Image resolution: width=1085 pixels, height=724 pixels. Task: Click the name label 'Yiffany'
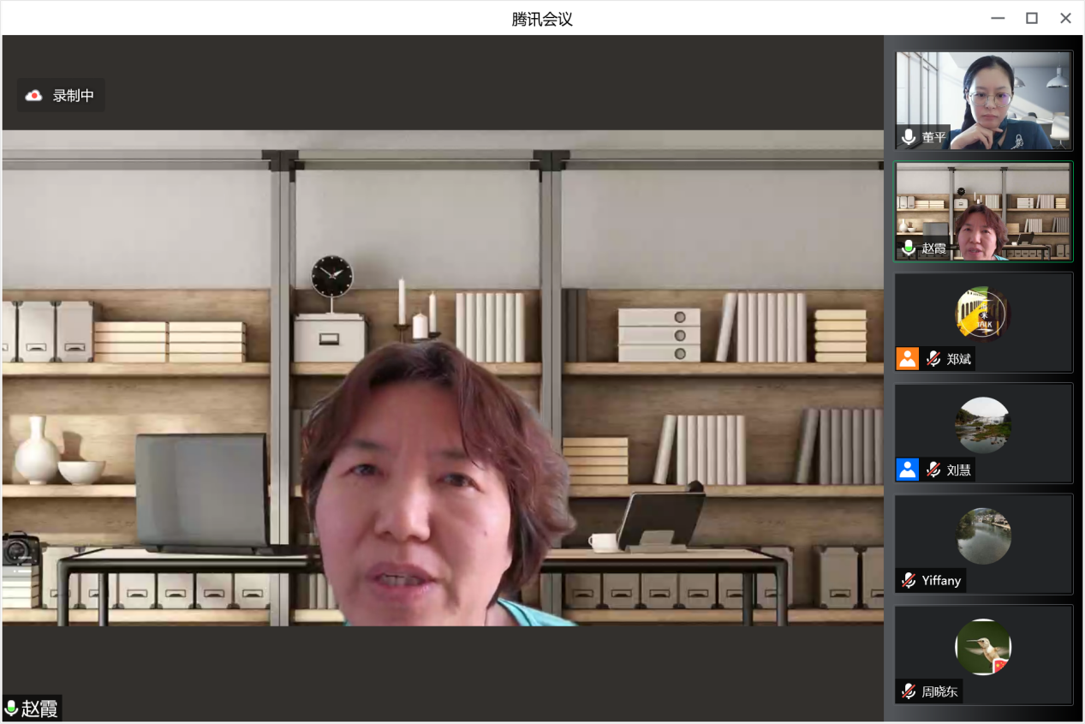coord(941,580)
